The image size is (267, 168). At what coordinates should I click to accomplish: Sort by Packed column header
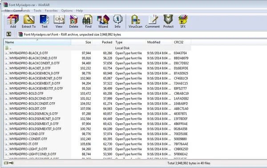click(103, 42)
